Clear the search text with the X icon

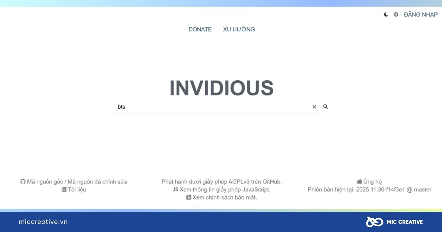click(314, 107)
